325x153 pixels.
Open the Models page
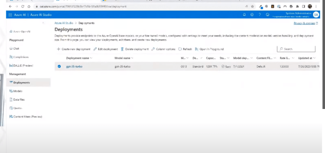[x=16, y=91]
